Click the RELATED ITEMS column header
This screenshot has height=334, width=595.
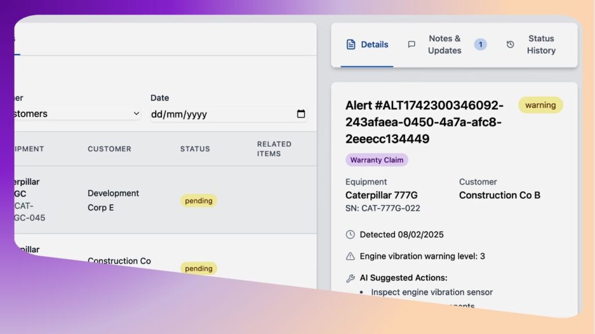point(274,149)
